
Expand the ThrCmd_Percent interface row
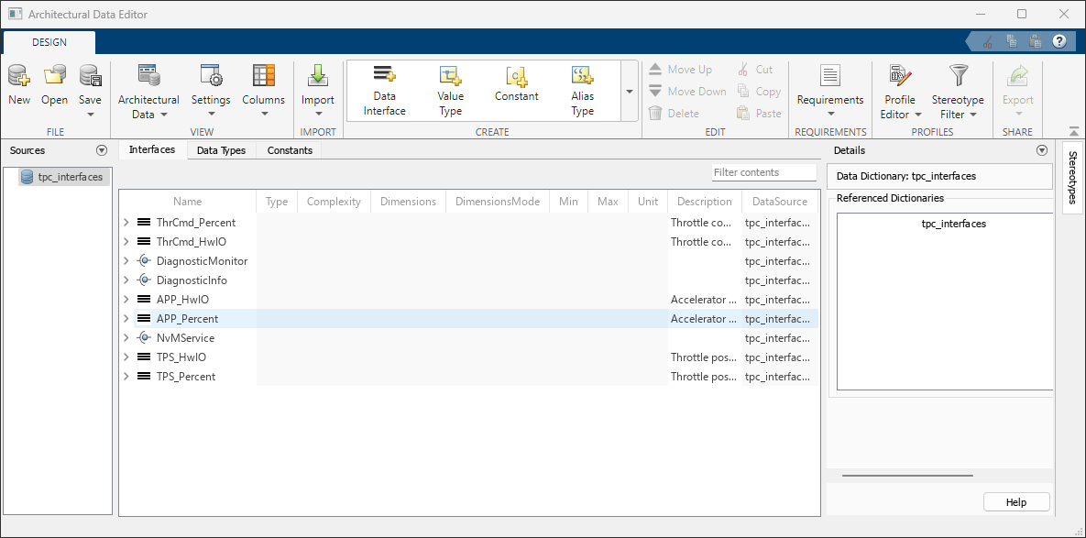tap(126, 223)
